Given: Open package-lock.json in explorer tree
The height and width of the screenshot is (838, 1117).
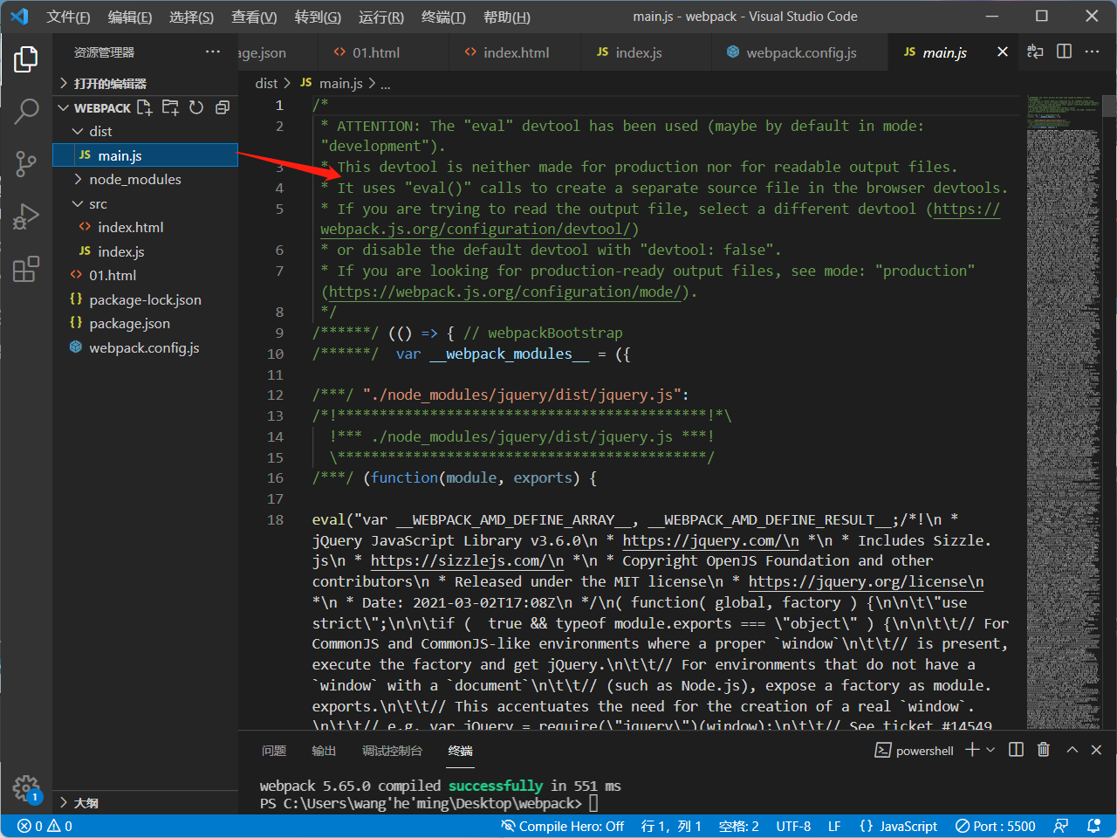Looking at the screenshot, I should pyautogui.click(x=145, y=299).
